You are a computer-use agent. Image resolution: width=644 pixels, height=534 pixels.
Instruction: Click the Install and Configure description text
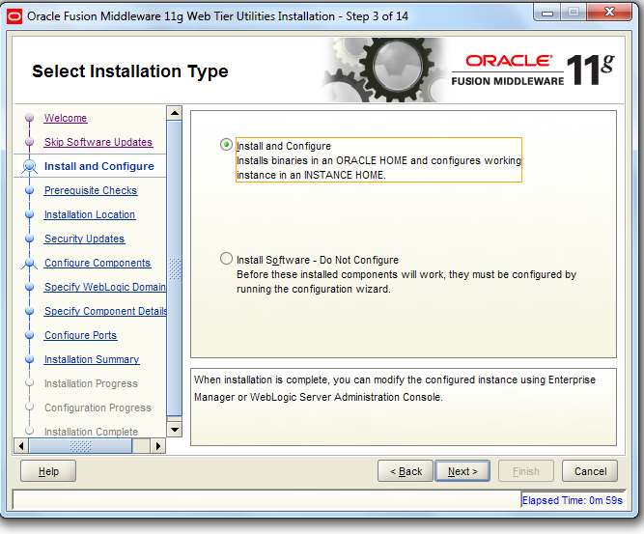coord(378,168)
